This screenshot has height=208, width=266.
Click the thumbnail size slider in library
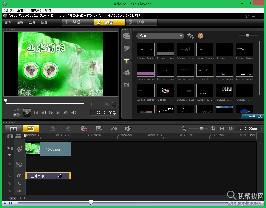click(x=248, y=35)
